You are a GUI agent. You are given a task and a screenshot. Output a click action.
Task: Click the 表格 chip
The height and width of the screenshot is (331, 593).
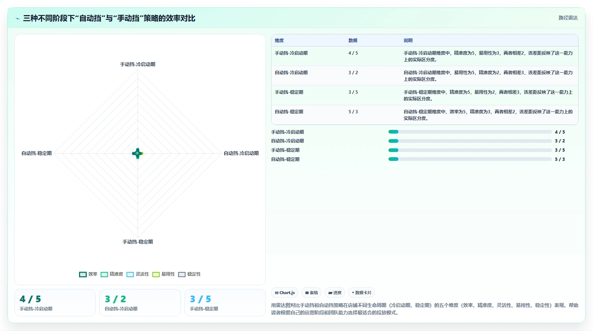pyautogui.click(x=311, y=293)
